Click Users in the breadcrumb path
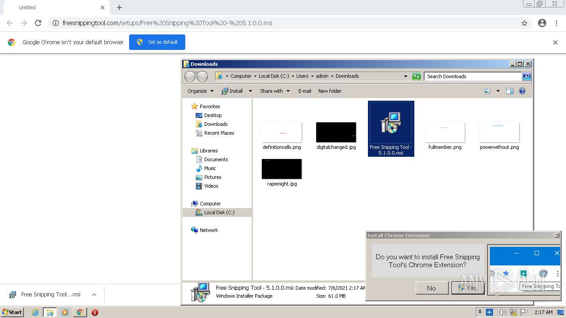 tap(302, 76)
